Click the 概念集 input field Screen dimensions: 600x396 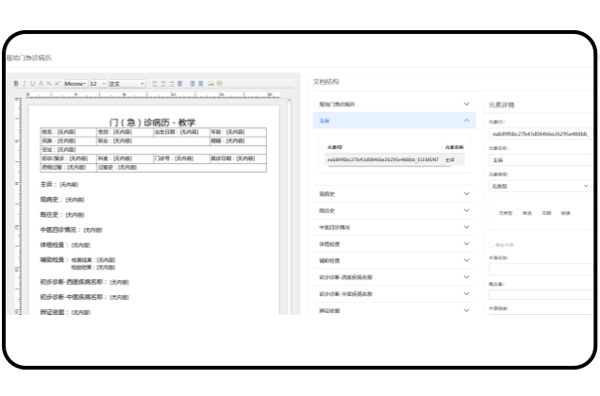pos(540,294)
